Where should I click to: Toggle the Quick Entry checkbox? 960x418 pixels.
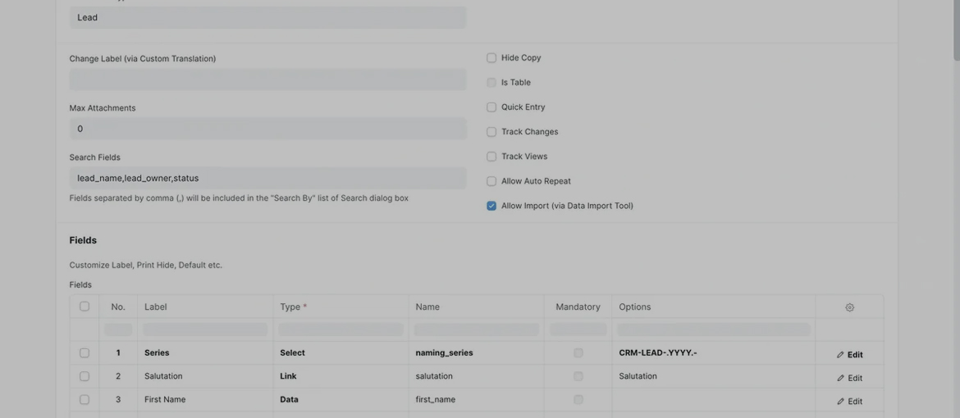491,107
